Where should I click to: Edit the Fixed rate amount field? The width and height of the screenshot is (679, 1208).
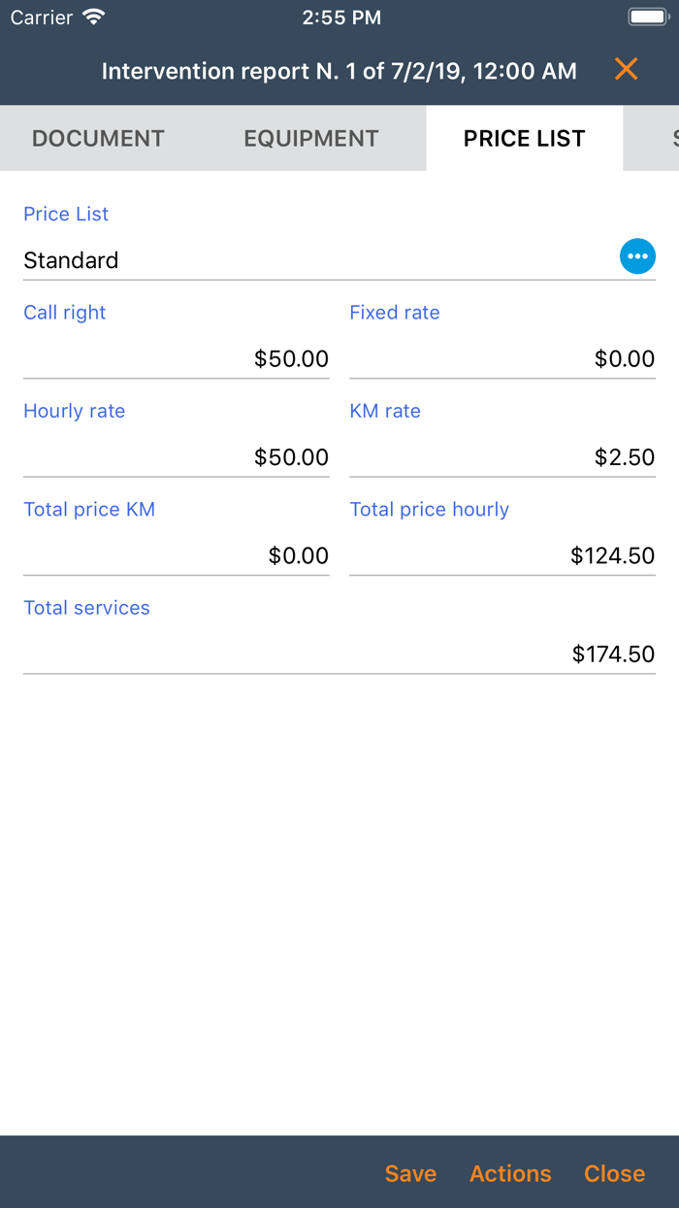click(x=502, y=358)
